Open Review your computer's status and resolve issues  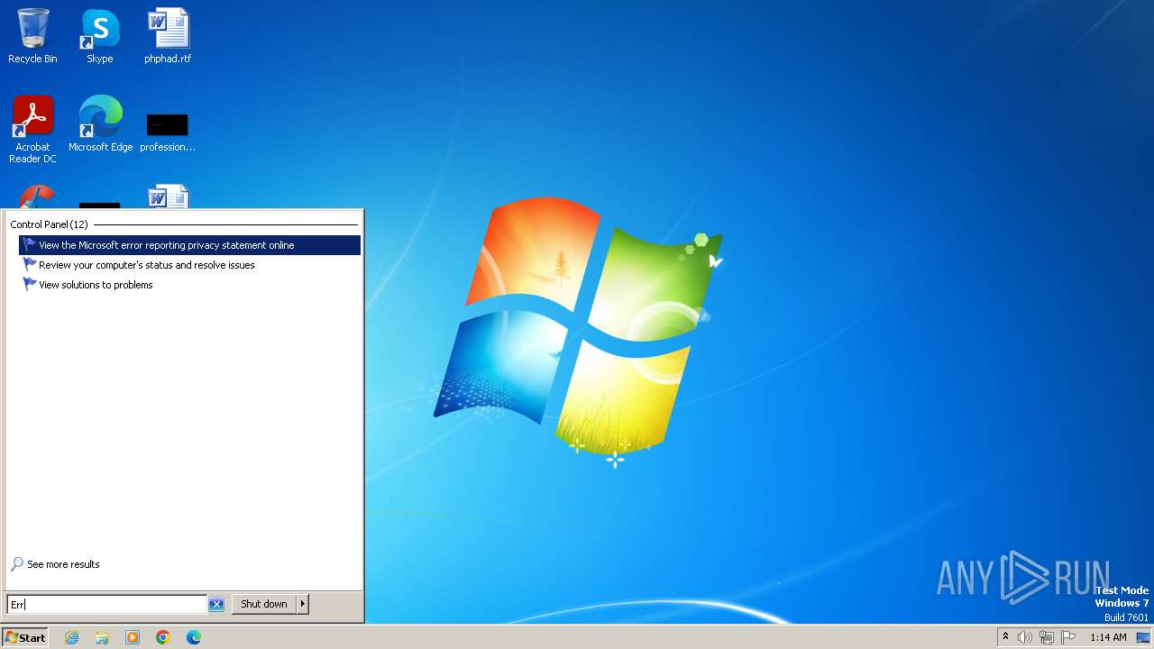(x=189, y=265)
